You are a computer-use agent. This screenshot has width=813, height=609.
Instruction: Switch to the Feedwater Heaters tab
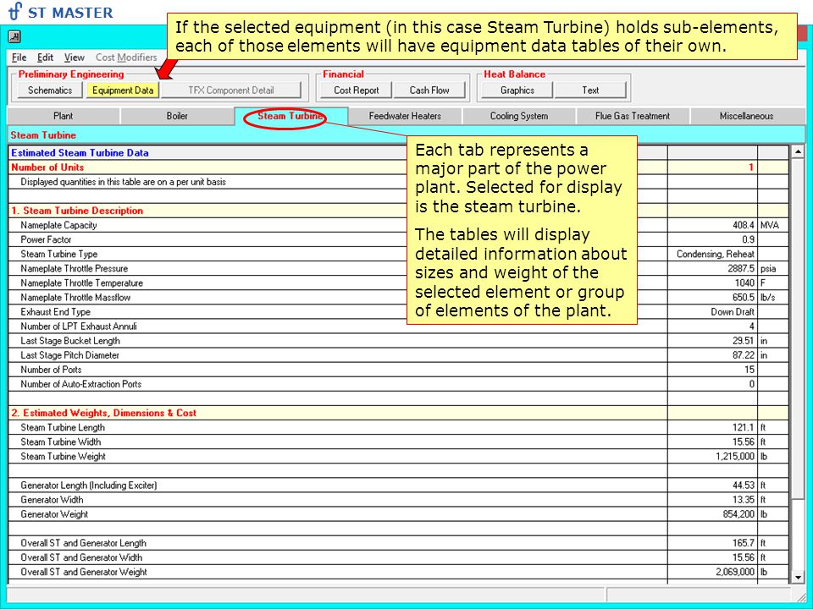tap(405, 116)
